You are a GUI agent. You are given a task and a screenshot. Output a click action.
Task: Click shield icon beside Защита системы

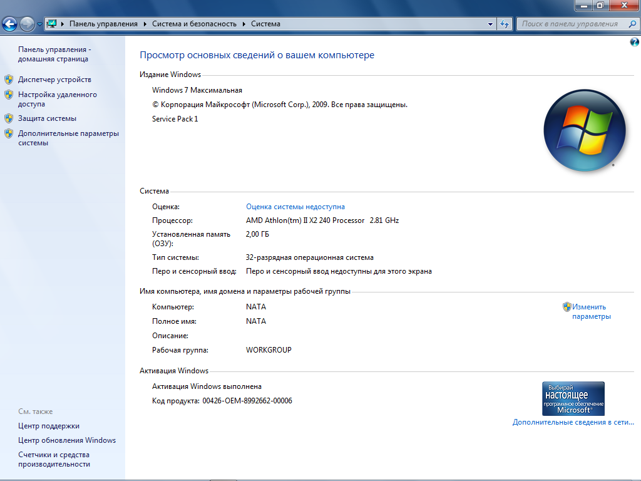pos(9,118)
